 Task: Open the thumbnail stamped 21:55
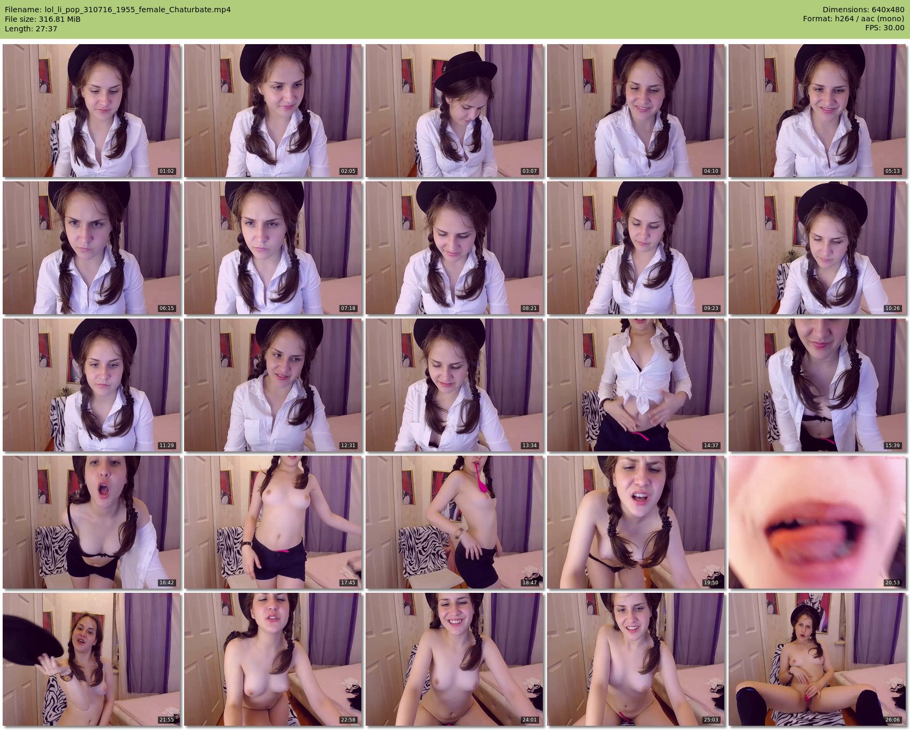pos(91,659)
